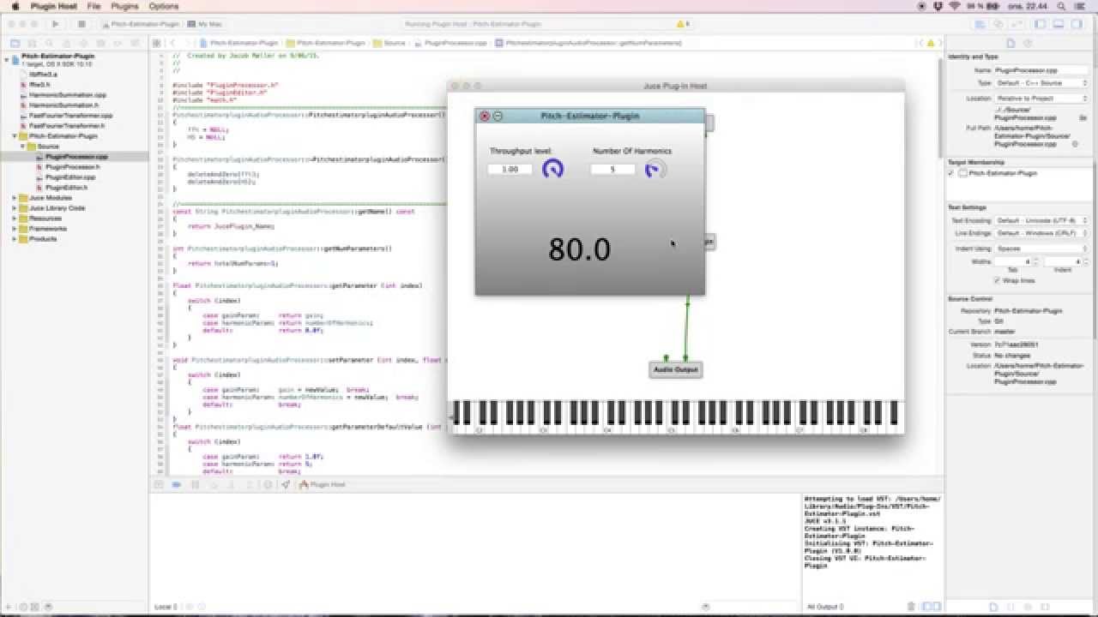Screen dimensions: 1098x617
Task: Open the Text Encoding dropdown
Action: coord(1041,220)
